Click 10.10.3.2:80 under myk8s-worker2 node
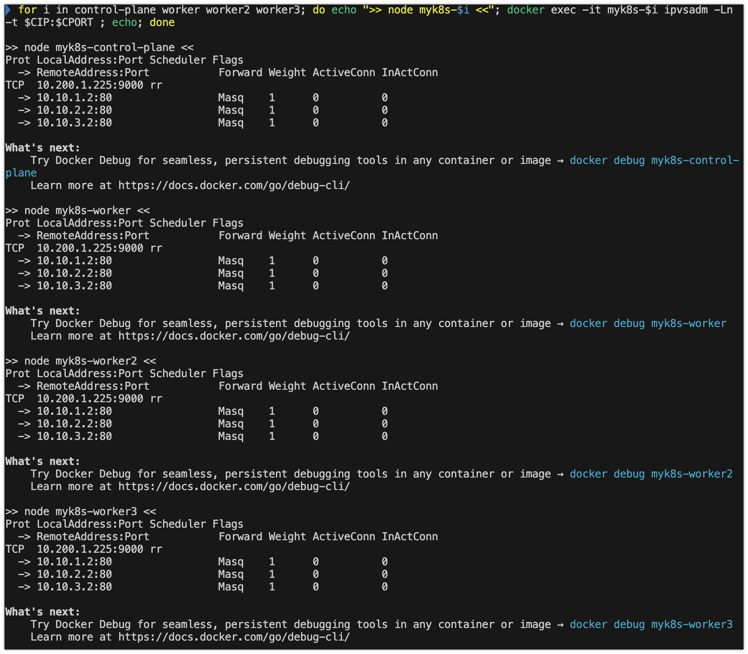Viewport: 748px width, 654px height. [74, 436]
